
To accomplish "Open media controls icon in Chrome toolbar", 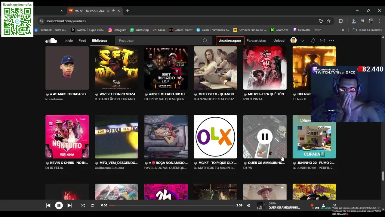I will (362, 21).
